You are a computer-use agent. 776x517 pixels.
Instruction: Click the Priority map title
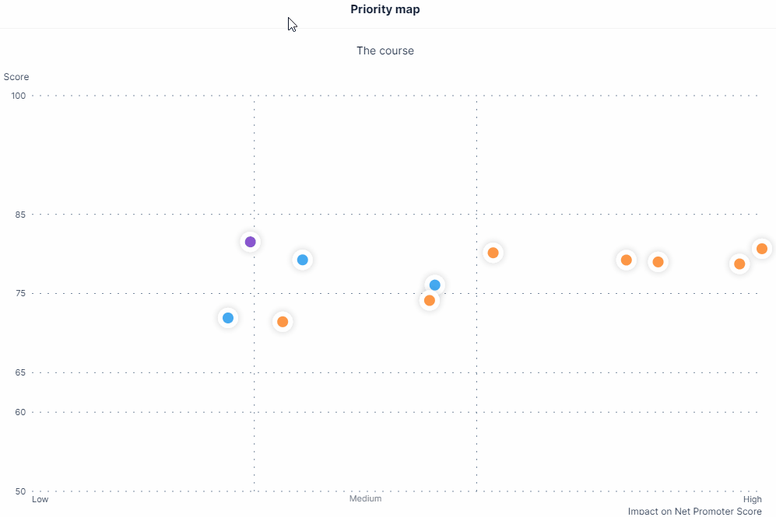(385, 9)
